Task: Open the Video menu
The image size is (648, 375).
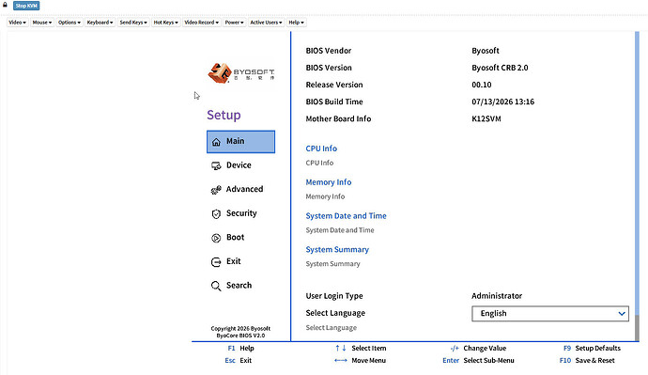Action: [x=17, y=23]
